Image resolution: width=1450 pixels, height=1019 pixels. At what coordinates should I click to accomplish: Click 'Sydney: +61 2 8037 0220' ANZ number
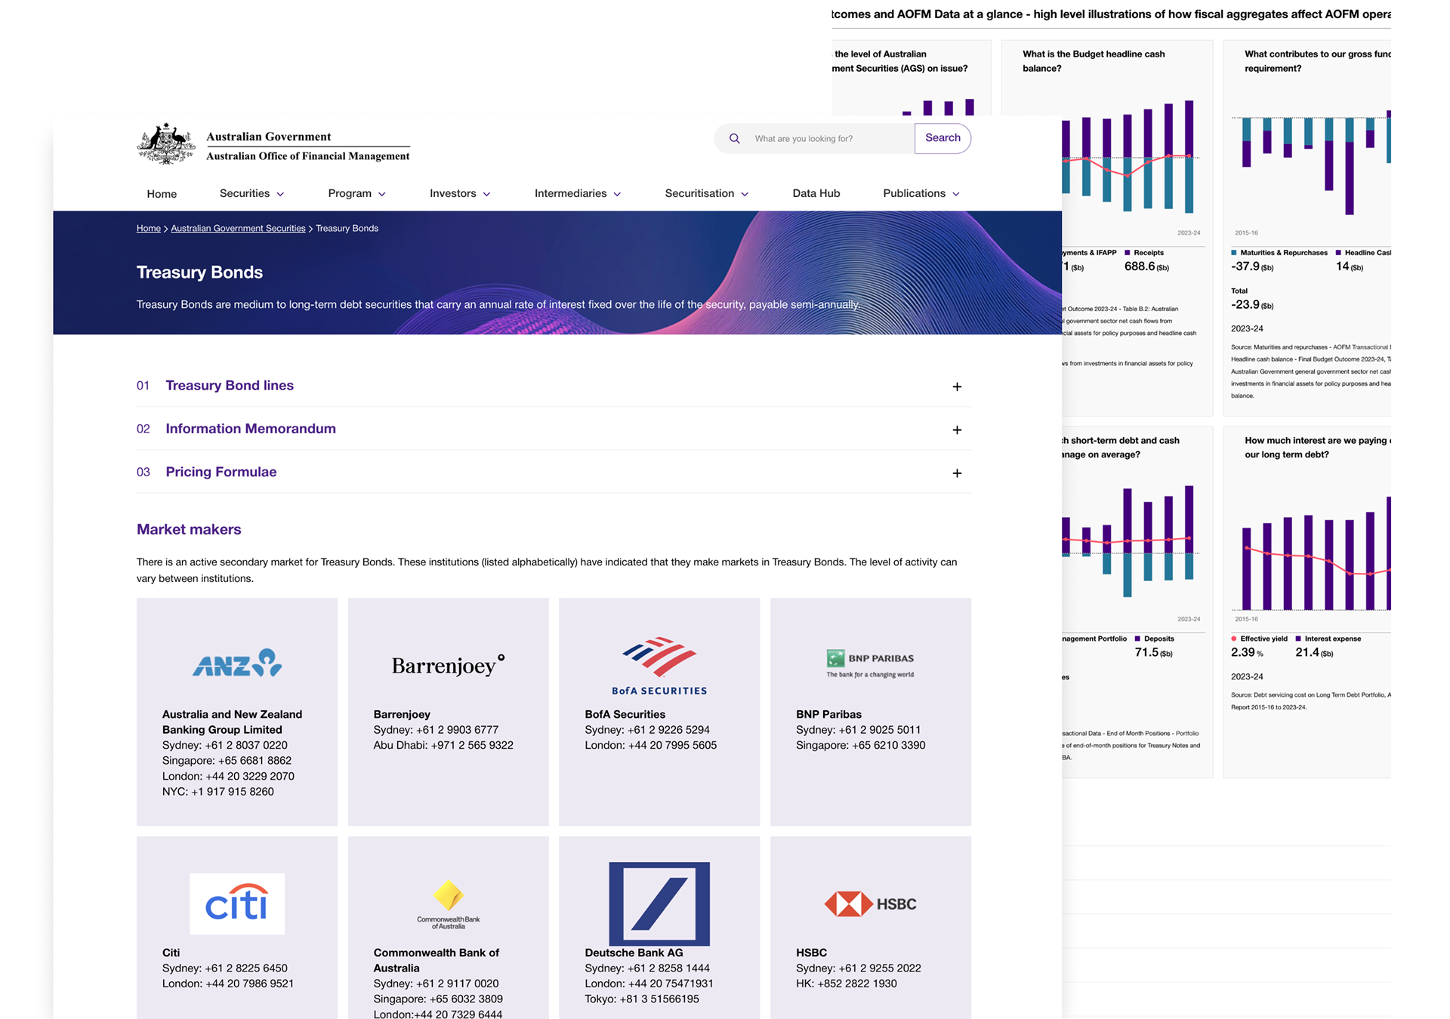[x=224, y=745]
